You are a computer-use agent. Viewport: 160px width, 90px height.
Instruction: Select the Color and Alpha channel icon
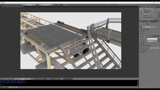[62, 79]
